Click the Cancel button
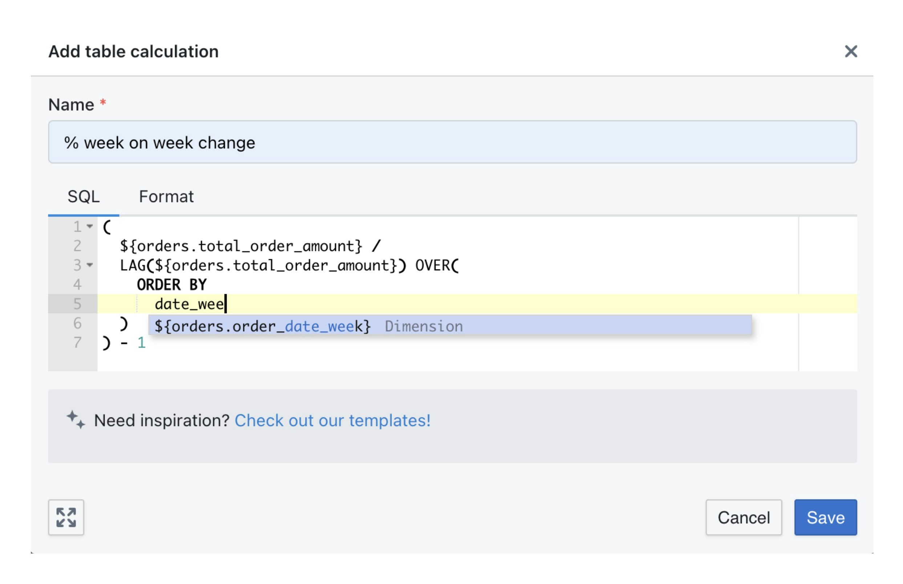This screenshot has width=903, height=584. click(743, 517)
